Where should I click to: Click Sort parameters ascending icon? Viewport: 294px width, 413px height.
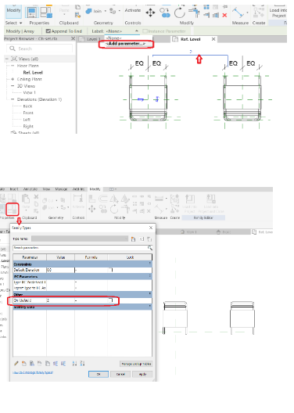point(75,364)
